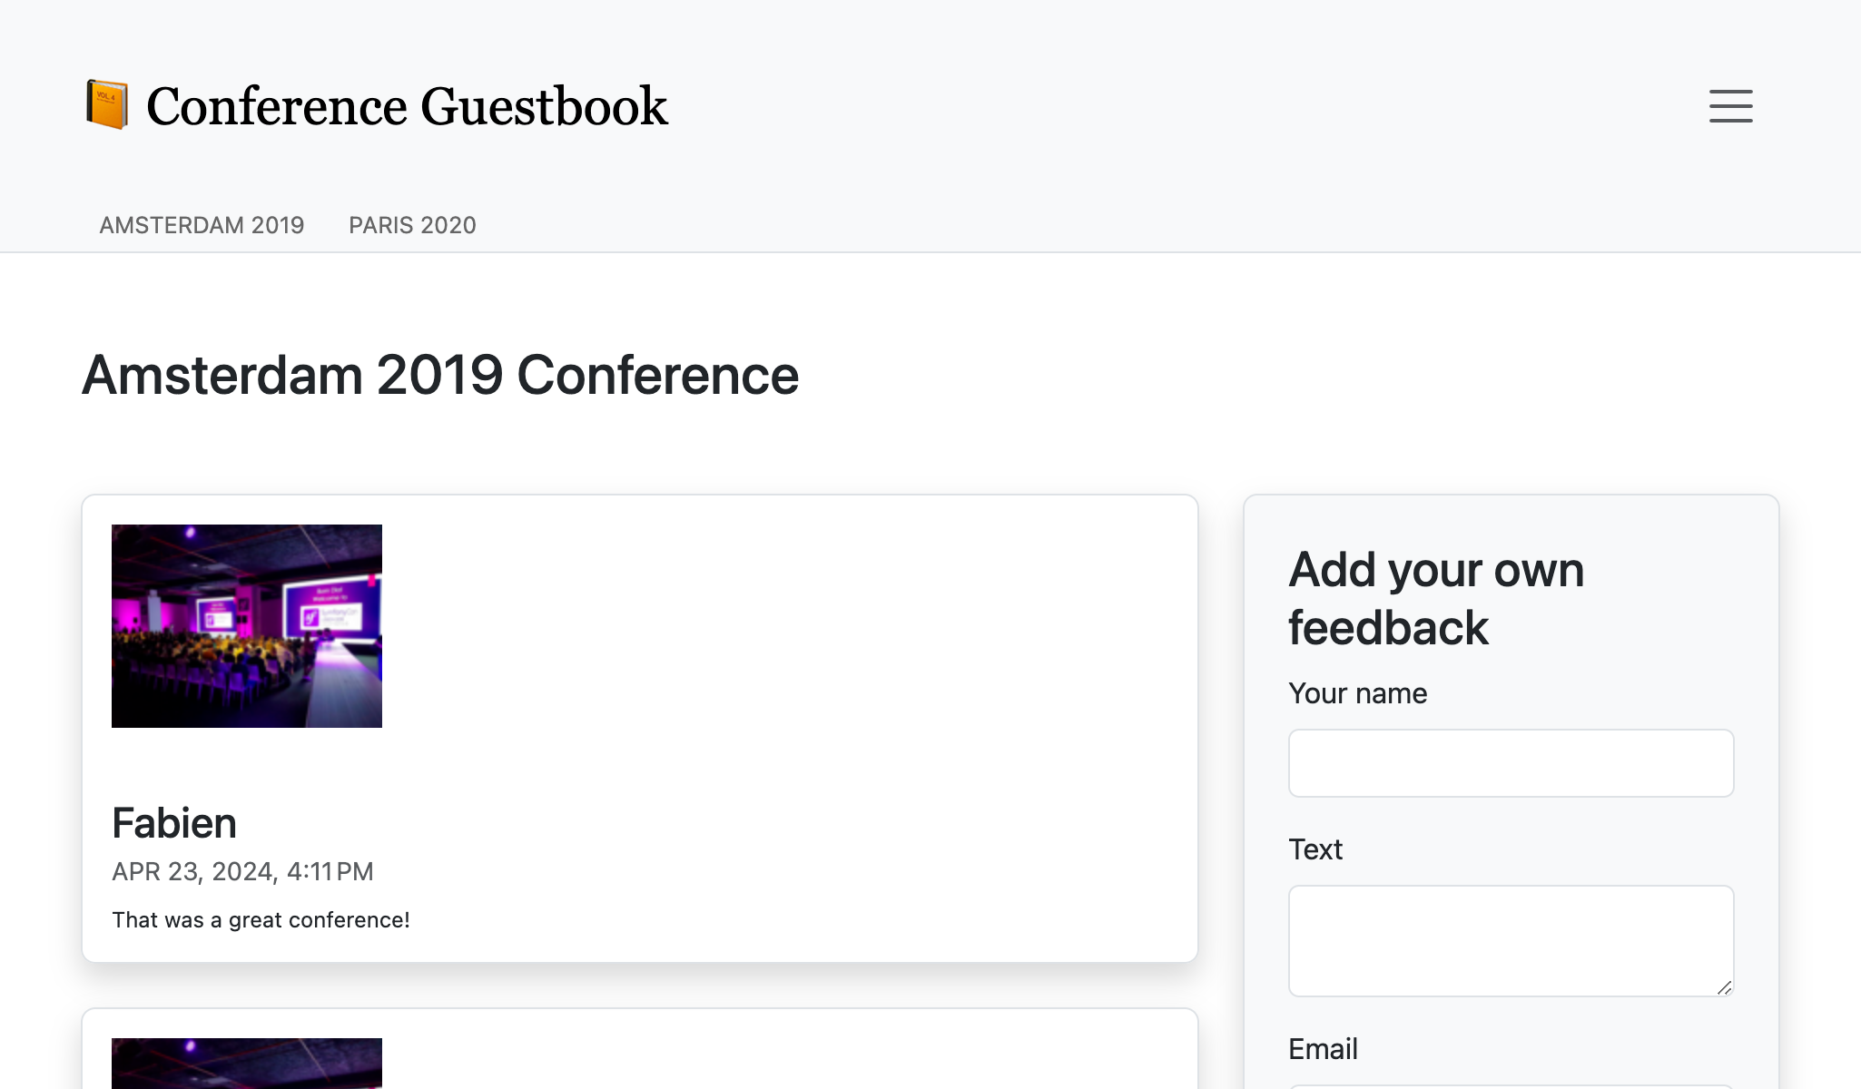
Task: Click Fabien's name on the feedback card
Action: click(174, 823)
